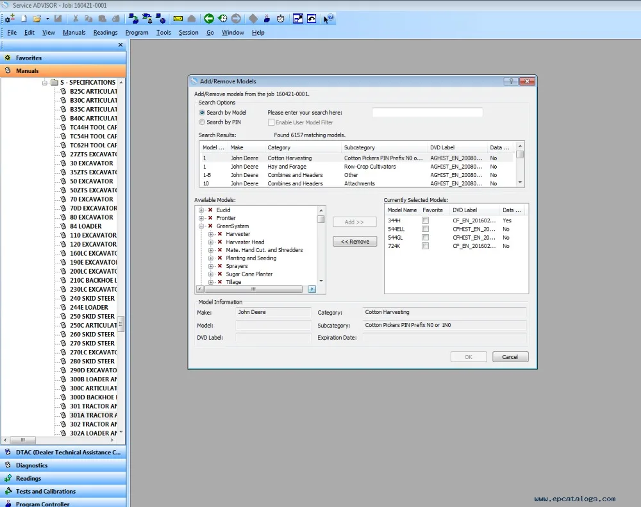Screen dimensions: 641x507
Task: Close the left sidebar panel with X
Action: (x=121, y=45)
